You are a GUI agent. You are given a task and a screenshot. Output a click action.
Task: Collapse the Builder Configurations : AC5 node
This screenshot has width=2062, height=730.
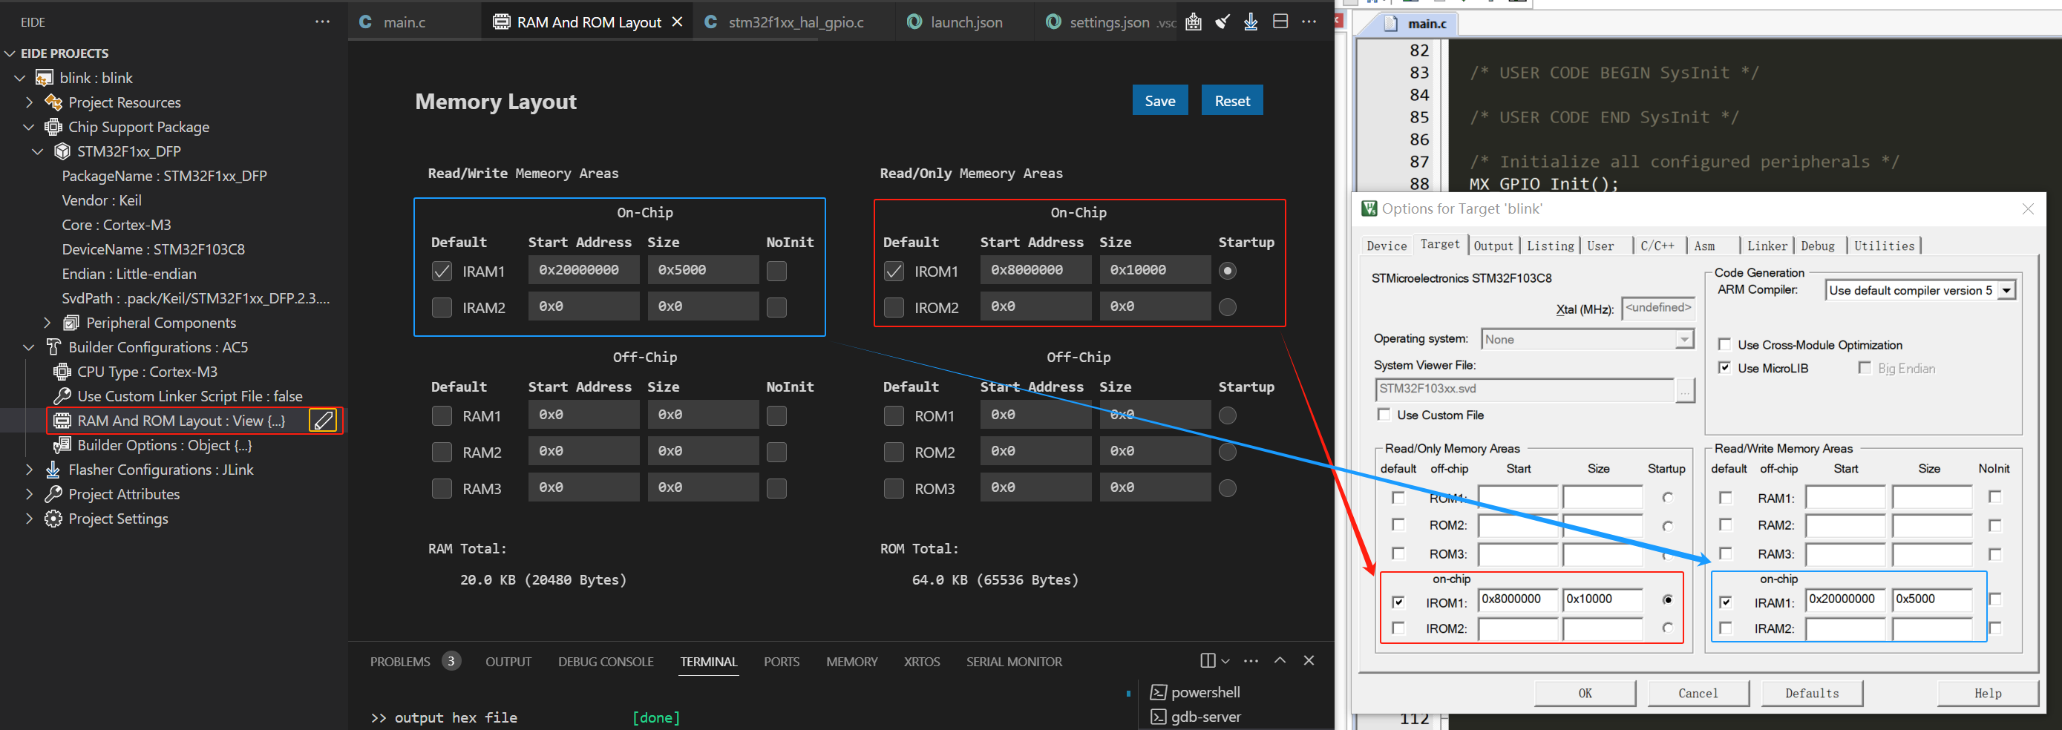pos(30,347)
